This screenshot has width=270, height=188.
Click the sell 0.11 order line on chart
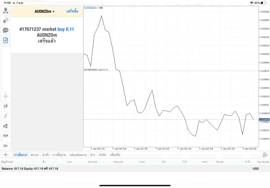(97, 70)
